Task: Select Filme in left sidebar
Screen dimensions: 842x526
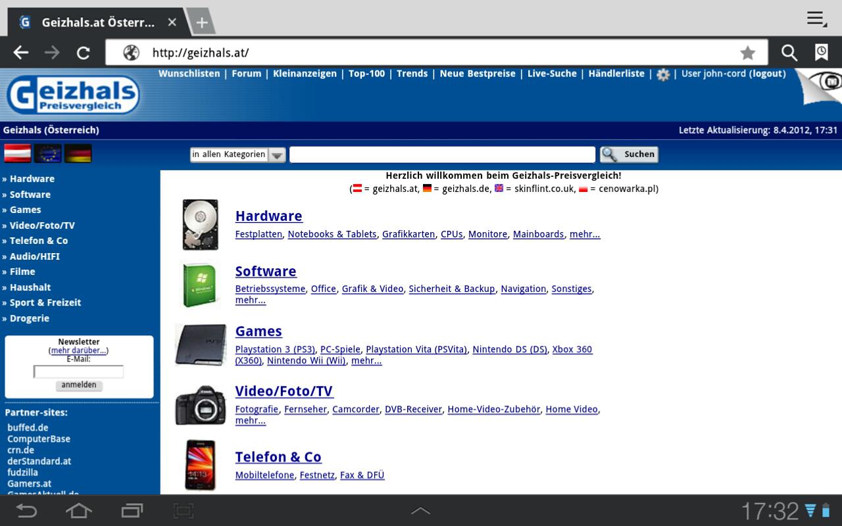Action: [x=22, y=272]
